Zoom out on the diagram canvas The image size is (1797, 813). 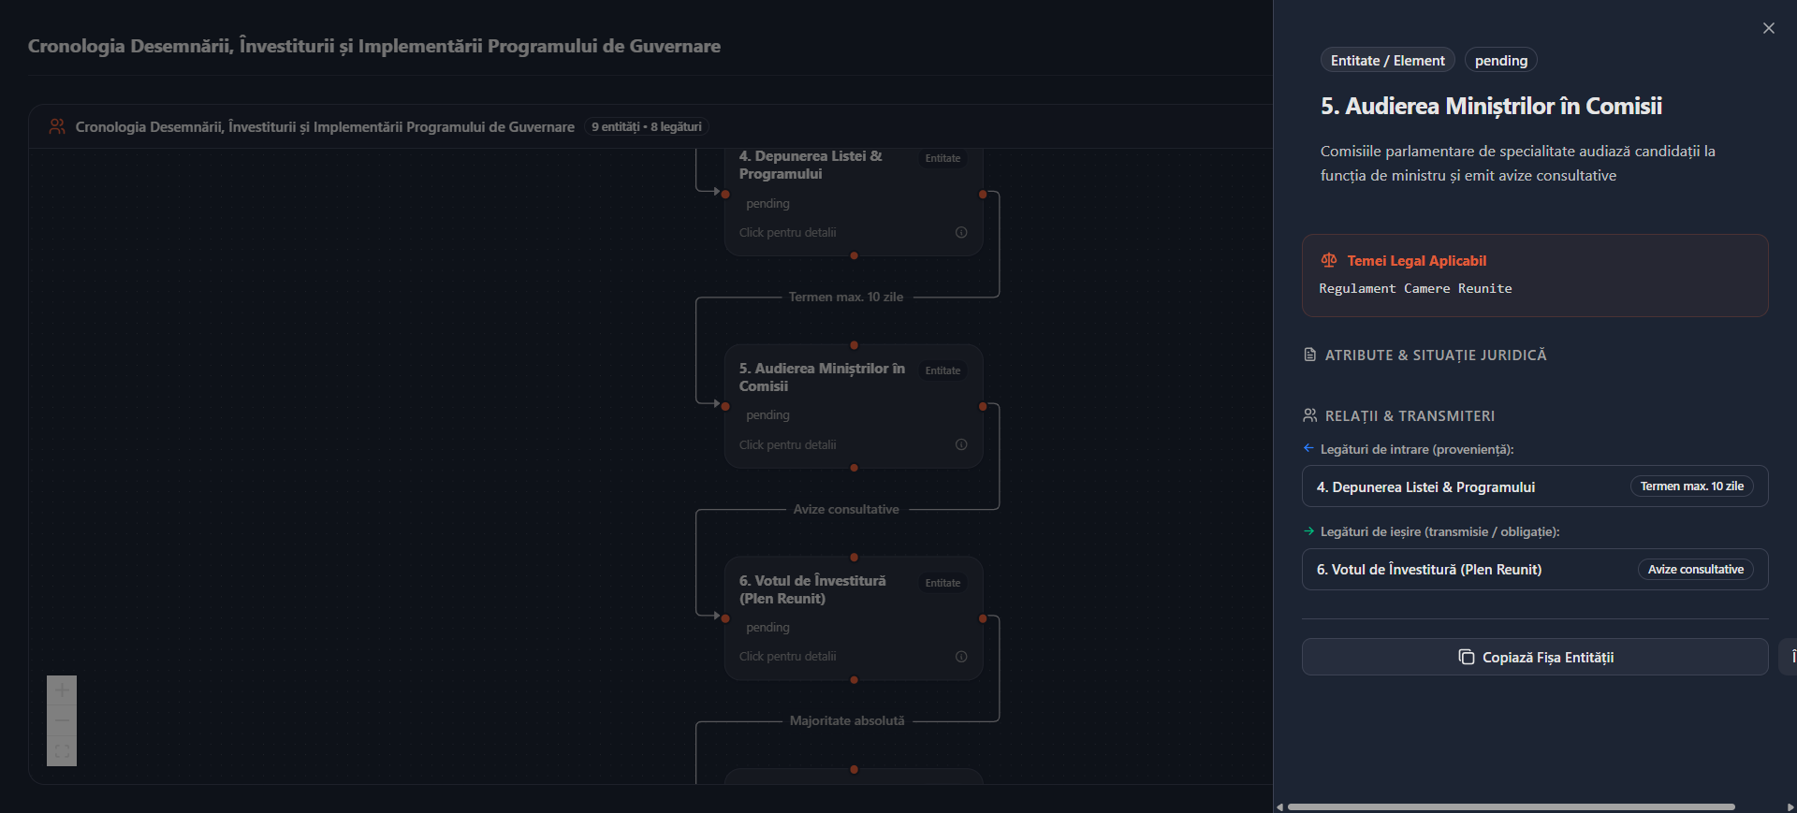(x=62, y=720)
